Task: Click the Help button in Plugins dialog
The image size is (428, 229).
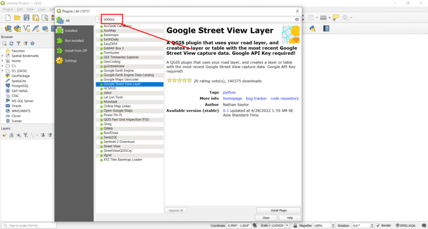Action: 290,218
